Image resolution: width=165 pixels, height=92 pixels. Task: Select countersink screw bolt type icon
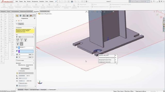[x=18, y=44]
